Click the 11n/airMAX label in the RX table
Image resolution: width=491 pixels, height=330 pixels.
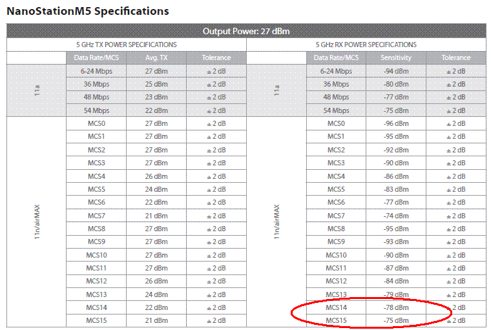(277, 222)
